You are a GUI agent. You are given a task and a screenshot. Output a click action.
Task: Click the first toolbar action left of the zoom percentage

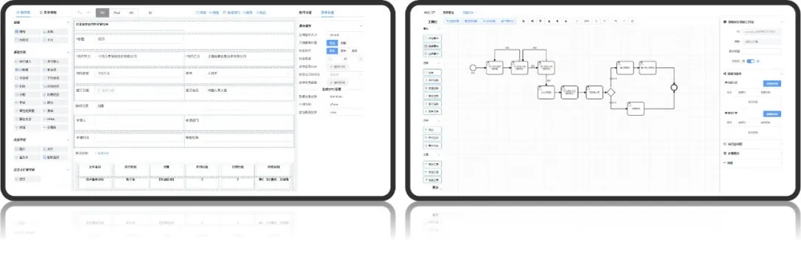coord(577,21)
